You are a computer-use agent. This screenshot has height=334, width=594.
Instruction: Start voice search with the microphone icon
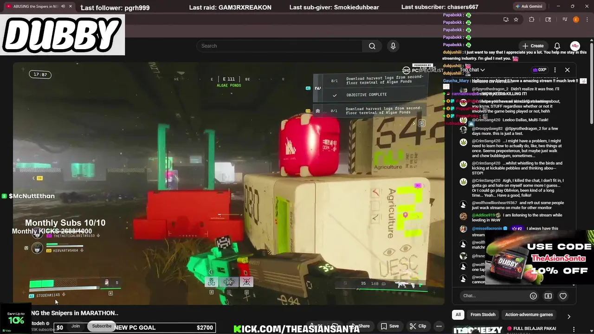pos(393,46)
